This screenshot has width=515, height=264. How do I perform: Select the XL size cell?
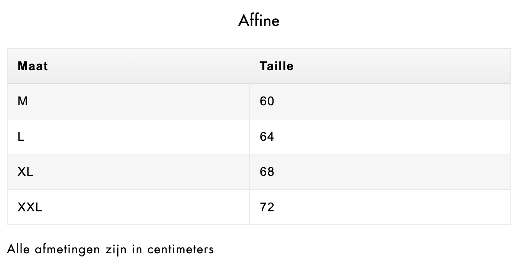tap(25, 172)
